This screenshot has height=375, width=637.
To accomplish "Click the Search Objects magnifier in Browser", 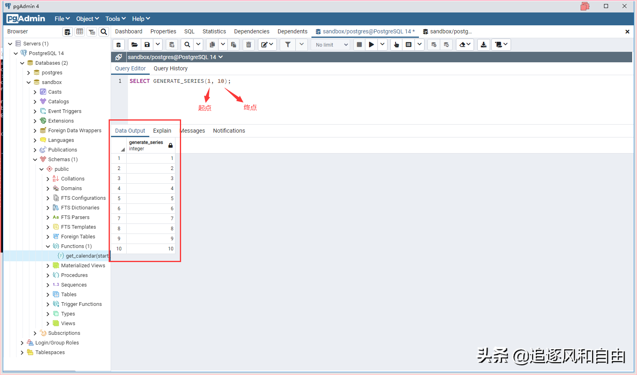I will (104, 32).
